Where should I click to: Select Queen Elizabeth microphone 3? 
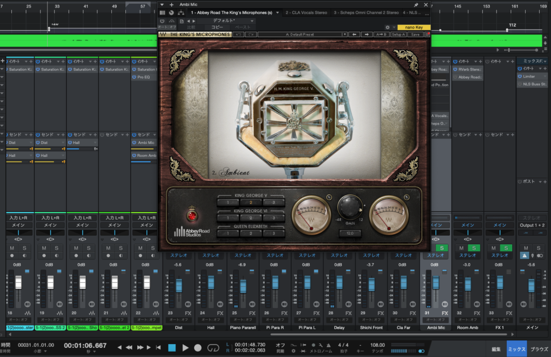click(273, 233)
